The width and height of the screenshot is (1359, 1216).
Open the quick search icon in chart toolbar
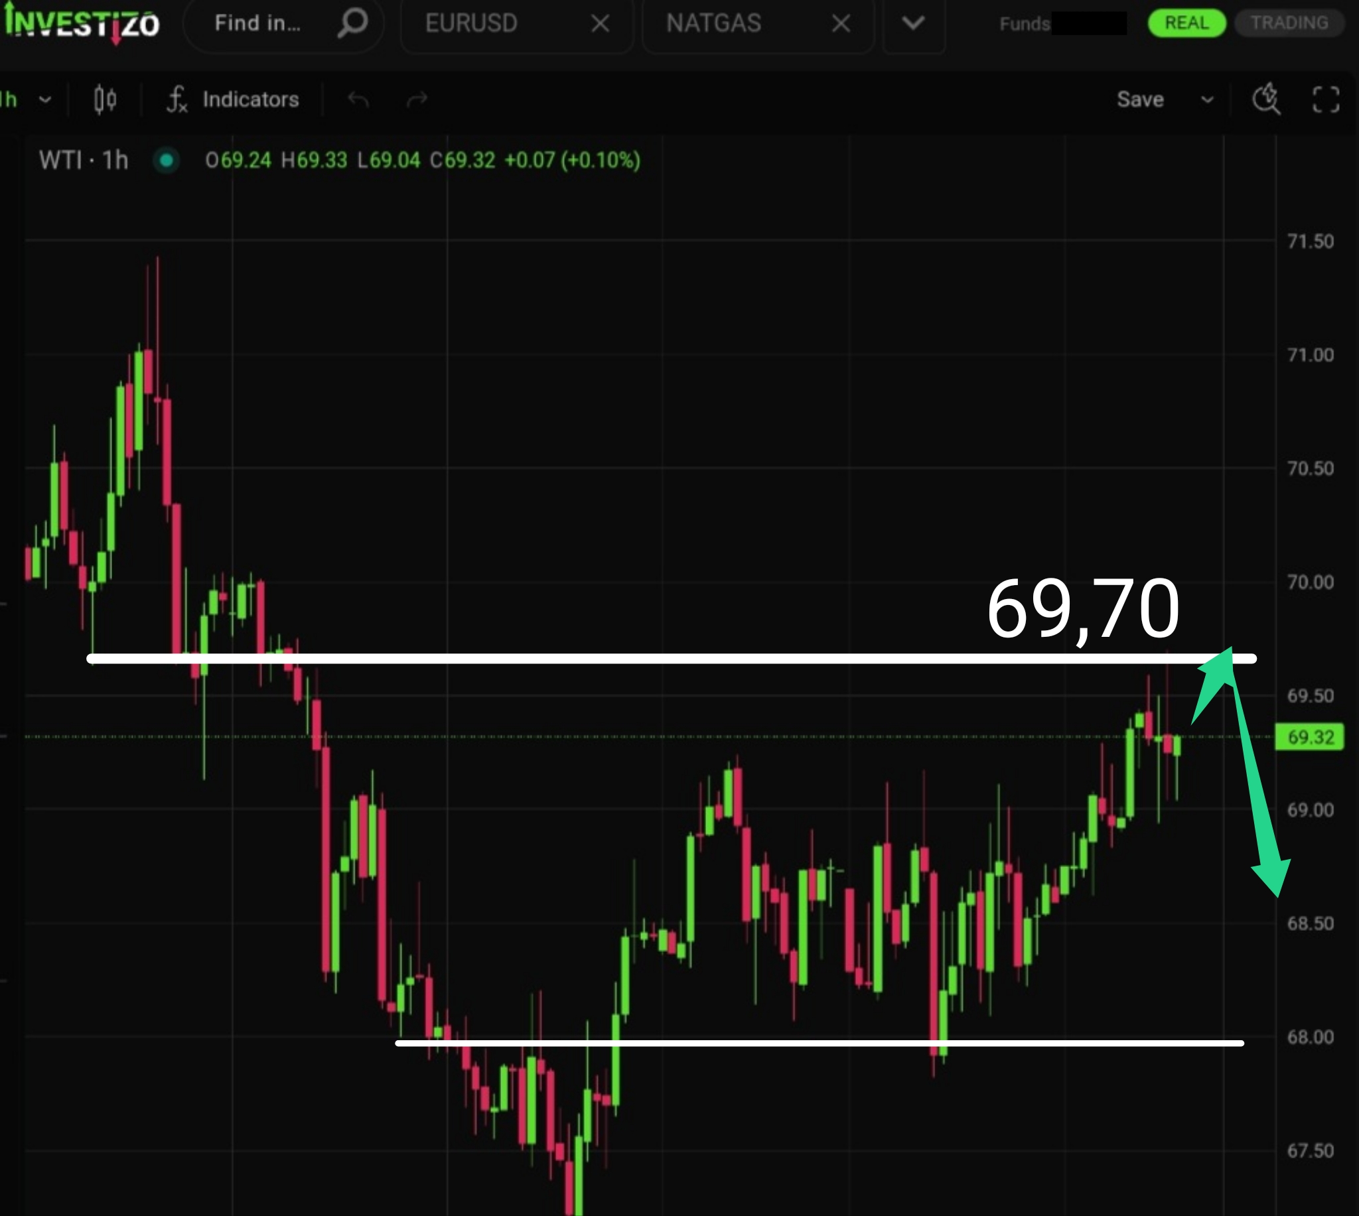[x=1265, y=100]
